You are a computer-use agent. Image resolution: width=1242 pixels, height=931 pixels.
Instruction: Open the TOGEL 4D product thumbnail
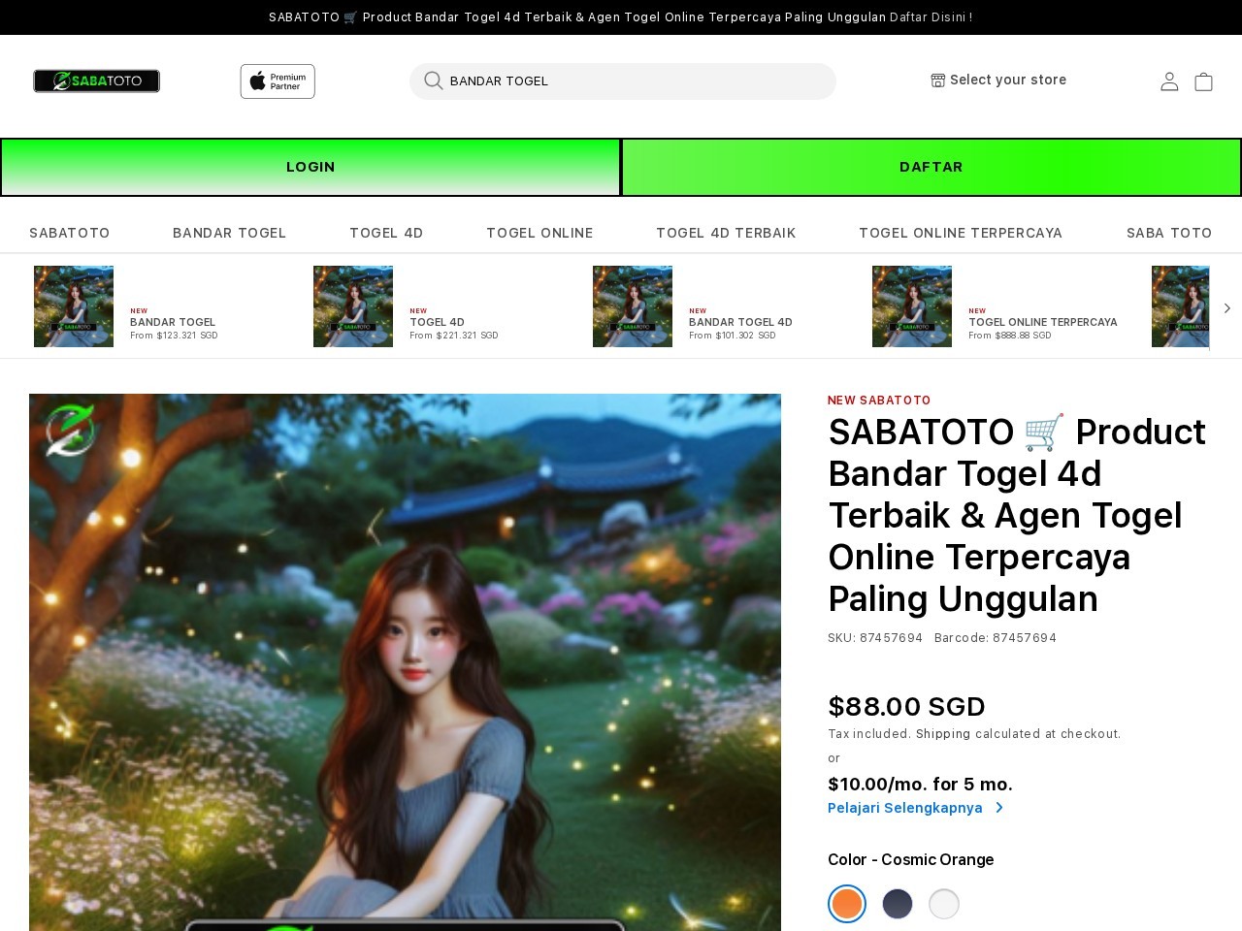click(353, 306)
